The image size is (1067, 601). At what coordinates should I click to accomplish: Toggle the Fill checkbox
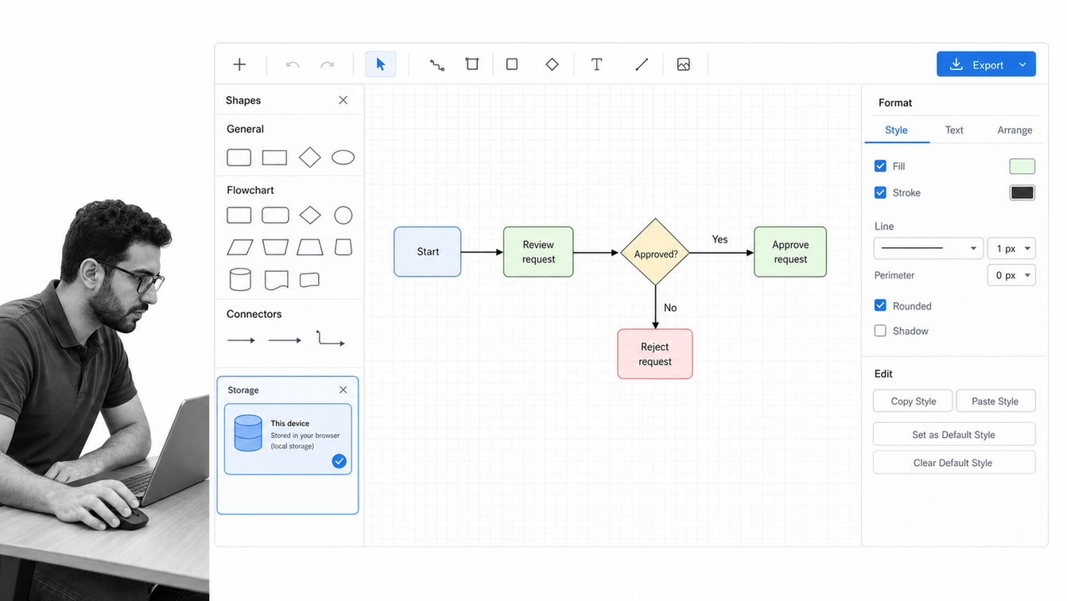click(x=880, y=166)
